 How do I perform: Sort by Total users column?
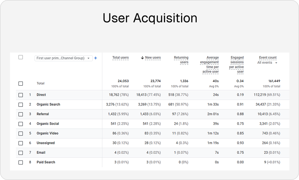pyautogui.click(x=120, y=58)
